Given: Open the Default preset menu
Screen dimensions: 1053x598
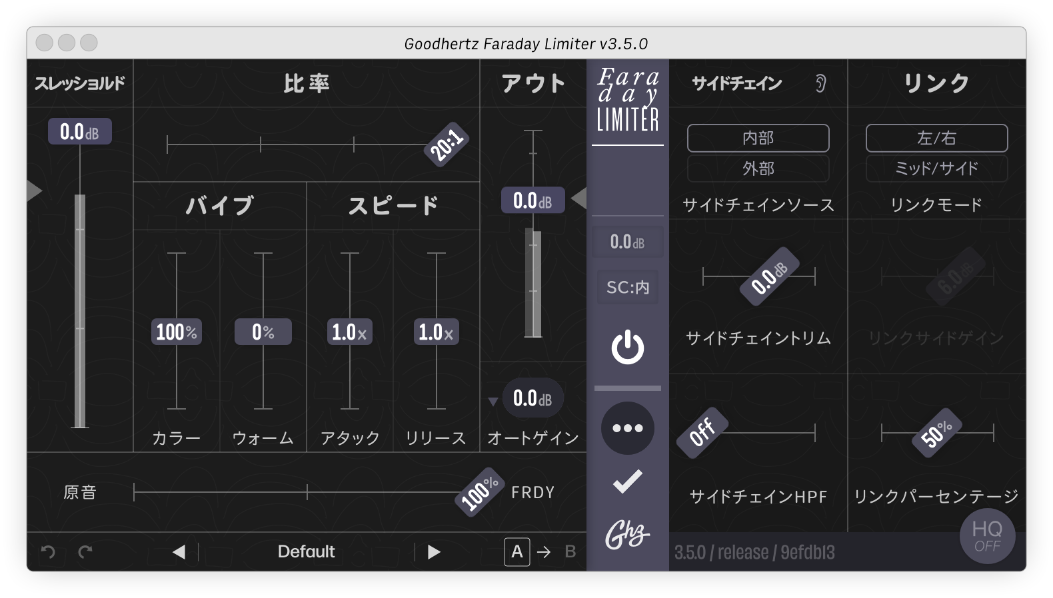Looking at the screenshot, I should click(x=306, y=552).
